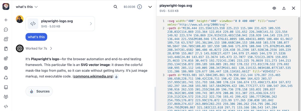This screenshot has height=111, width=301.
Task: Toggle the preview eye icon in file panel
Action: (x=274, y=8)
